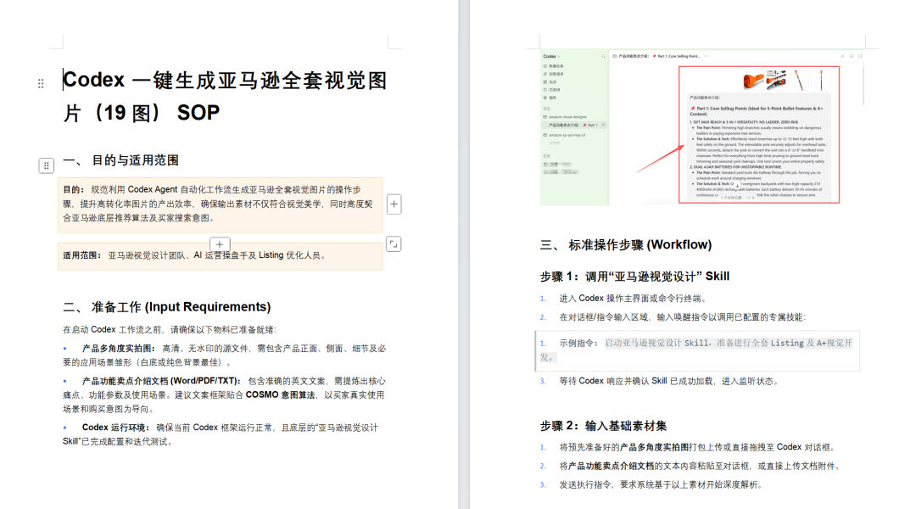The height and width of the screenshot is (509, 916).
Task: Click the code block '启动亚马逊视觉设计 Skill'
Action: click(x=697, y=350)
